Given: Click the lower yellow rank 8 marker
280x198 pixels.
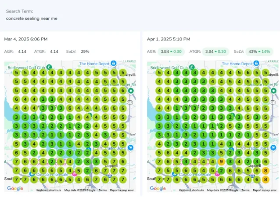Looking at the screenshot, I should (265, 180).
